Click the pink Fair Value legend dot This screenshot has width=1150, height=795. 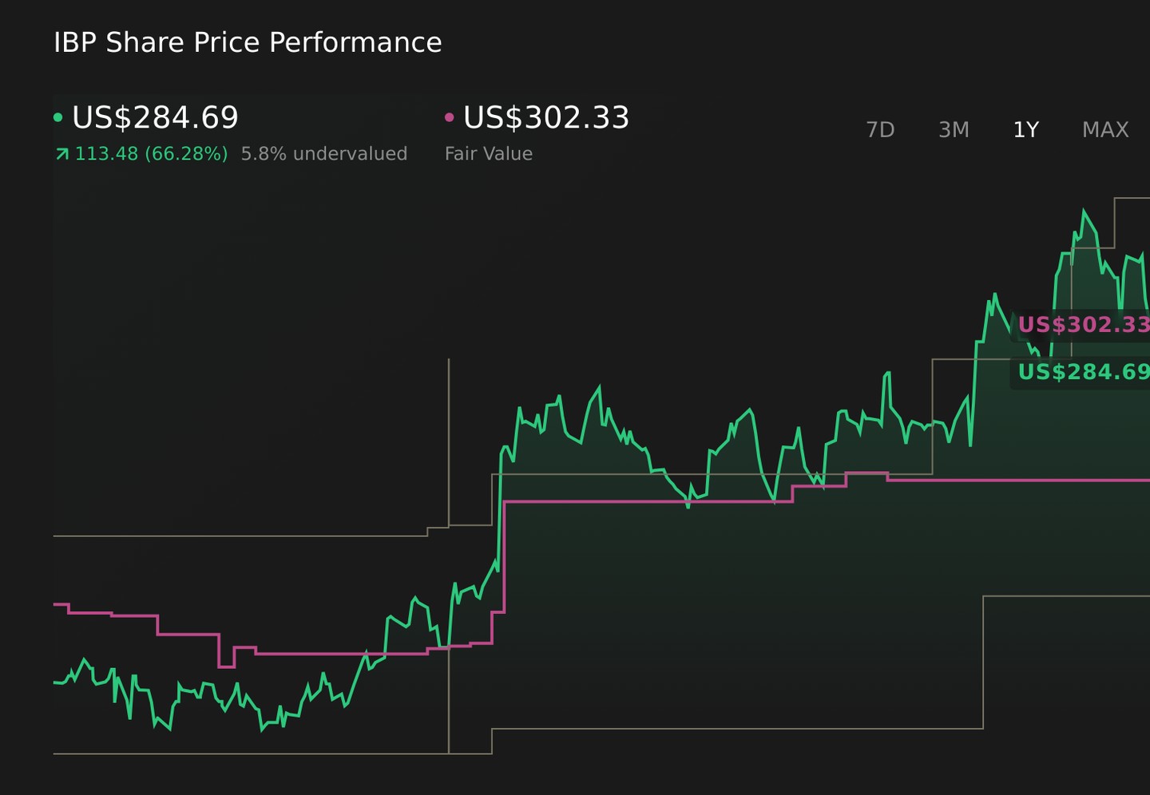[x=449, y=117]
